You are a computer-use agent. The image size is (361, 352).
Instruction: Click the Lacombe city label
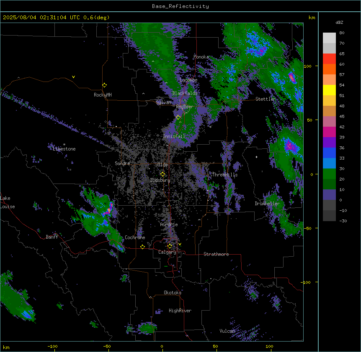click(x=188, y=80)
